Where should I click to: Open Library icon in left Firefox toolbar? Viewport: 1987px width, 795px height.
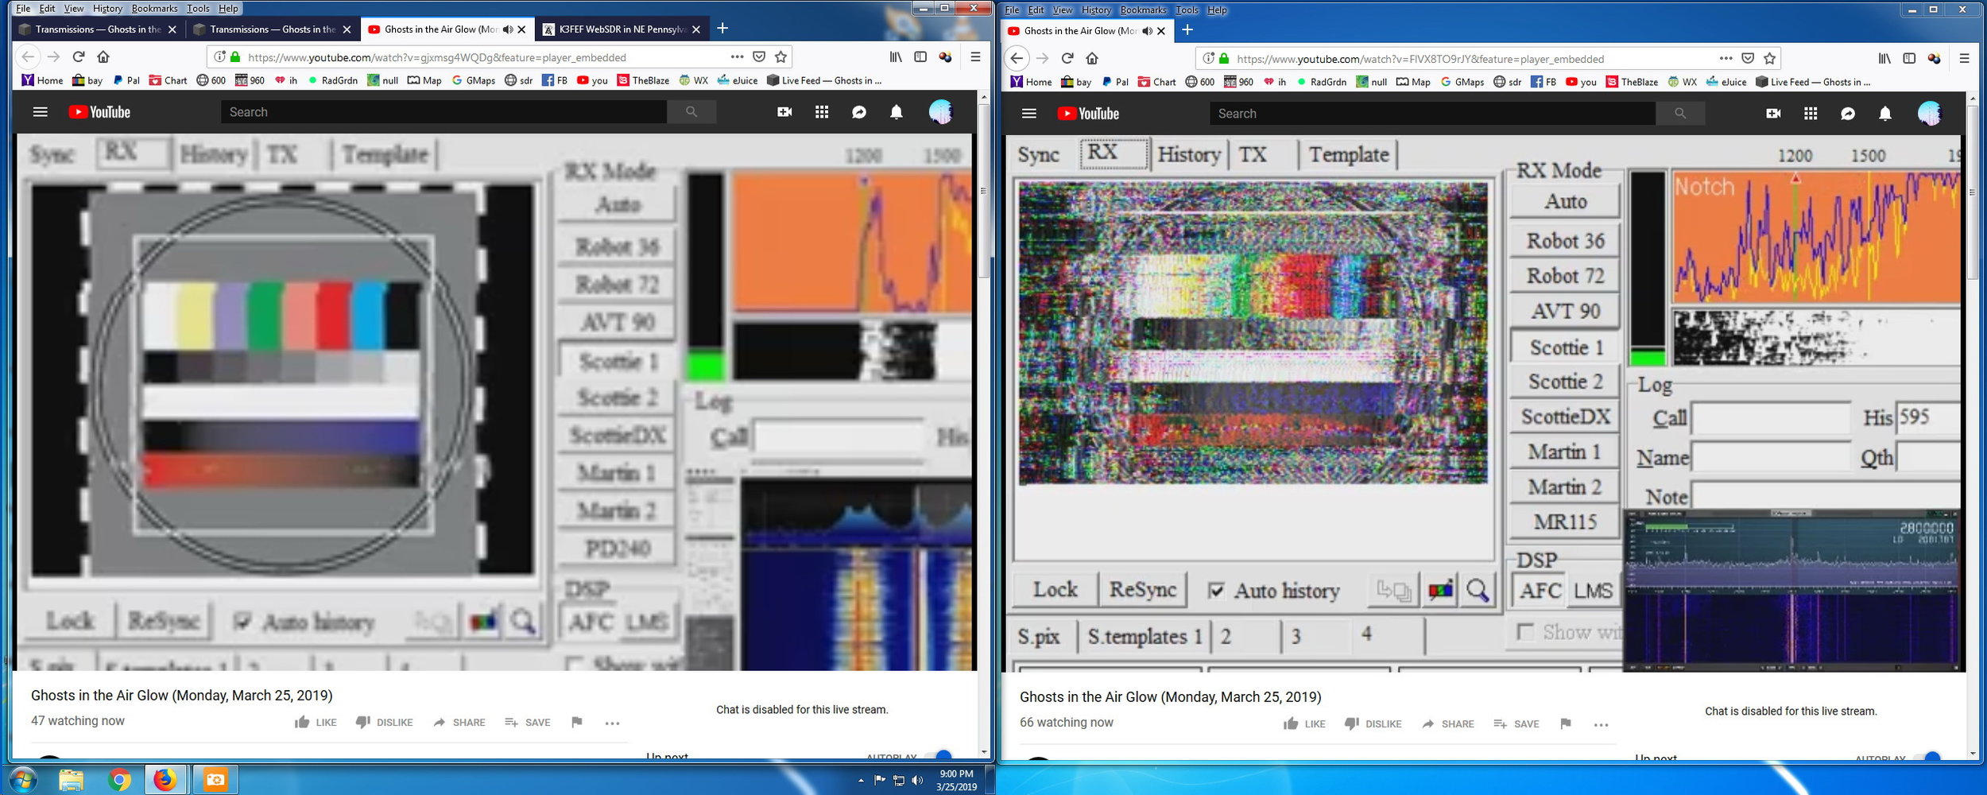coord(896,56)
